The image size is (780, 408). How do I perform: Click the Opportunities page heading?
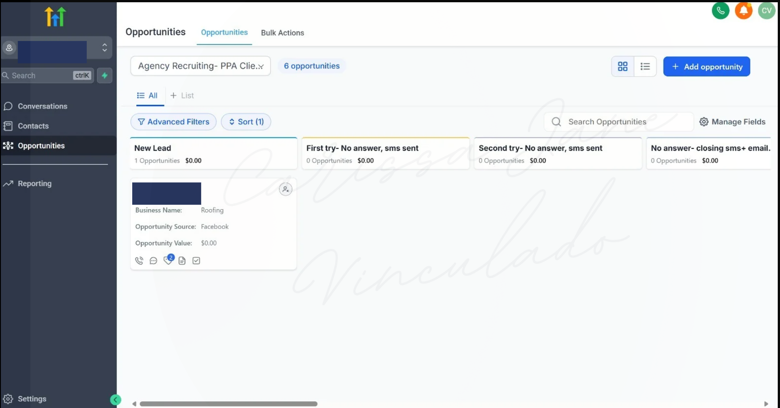click(156, 32)
